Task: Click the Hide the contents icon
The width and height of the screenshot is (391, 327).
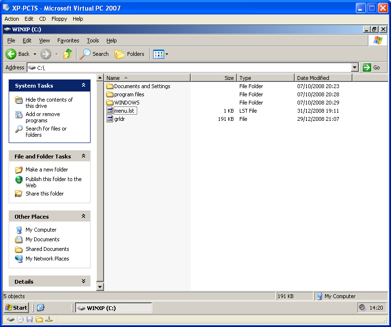Action: (x=19, y=100)
